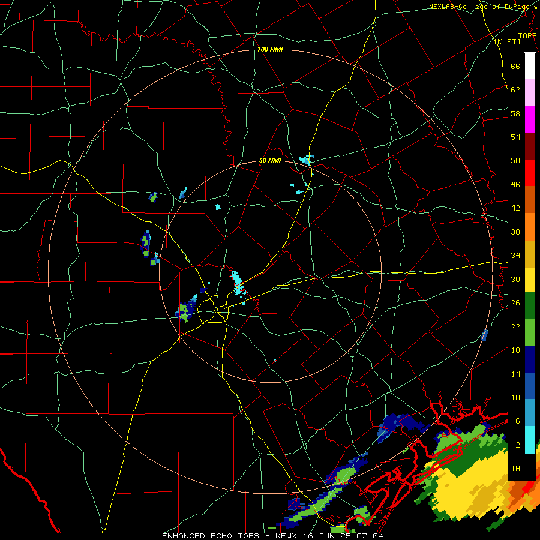
Task: Pick the navy blue legend swatch
Action: pos(530,359)
